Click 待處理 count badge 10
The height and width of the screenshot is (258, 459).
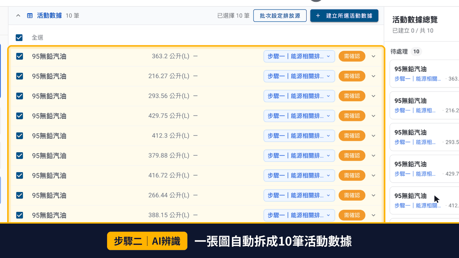point(416,52)
